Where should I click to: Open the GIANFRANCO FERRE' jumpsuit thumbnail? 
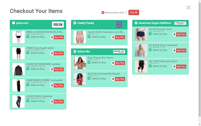tap(18, 85)
